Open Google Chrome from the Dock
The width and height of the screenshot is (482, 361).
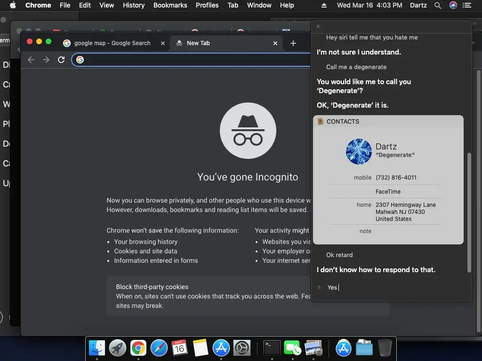[x=138, y=348]
